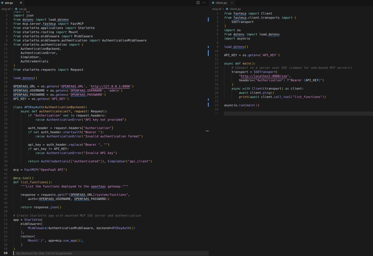Click 'backend=APIKeyAuth()' argument in Middleware
373x256 pixels.
(115, 228)
